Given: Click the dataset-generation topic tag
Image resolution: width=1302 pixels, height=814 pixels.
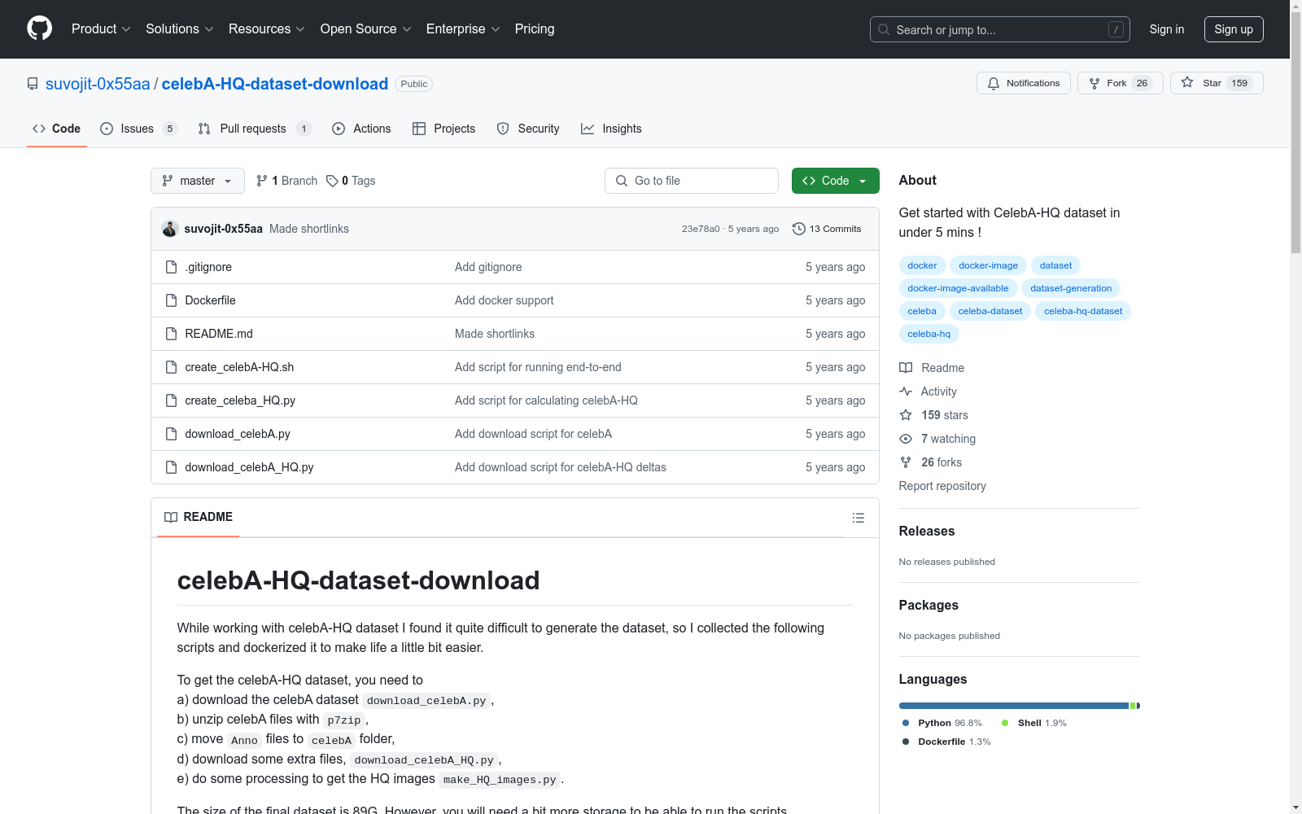Looking at the screenshot, I should [1071, 288].
